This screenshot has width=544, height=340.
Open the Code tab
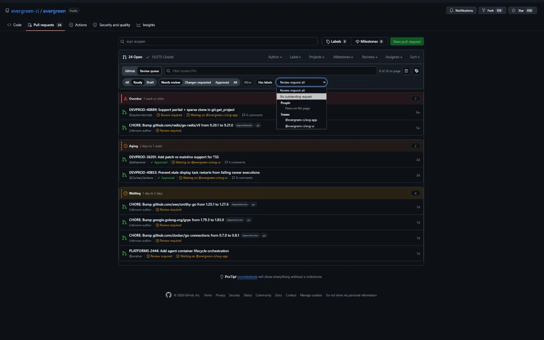[x=14, y=25]
